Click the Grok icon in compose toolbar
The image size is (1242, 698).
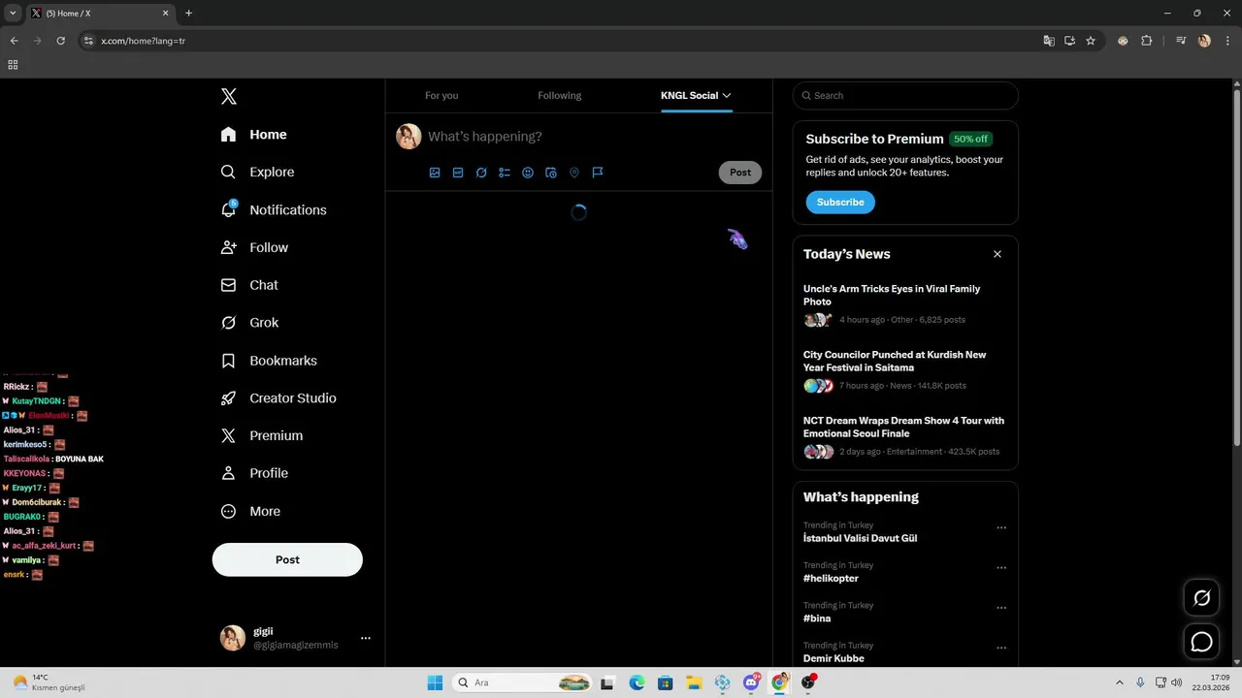click(481, 173)
